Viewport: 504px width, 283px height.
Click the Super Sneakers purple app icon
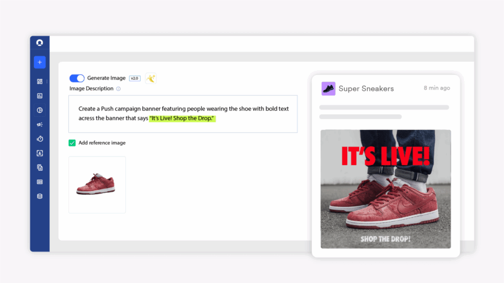[x=328, y=88]
